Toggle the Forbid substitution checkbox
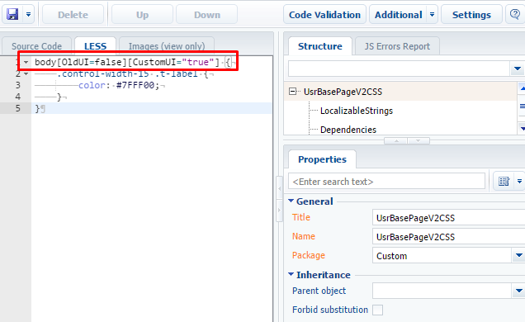Screen dimensions: 525x322 point(378,310)
